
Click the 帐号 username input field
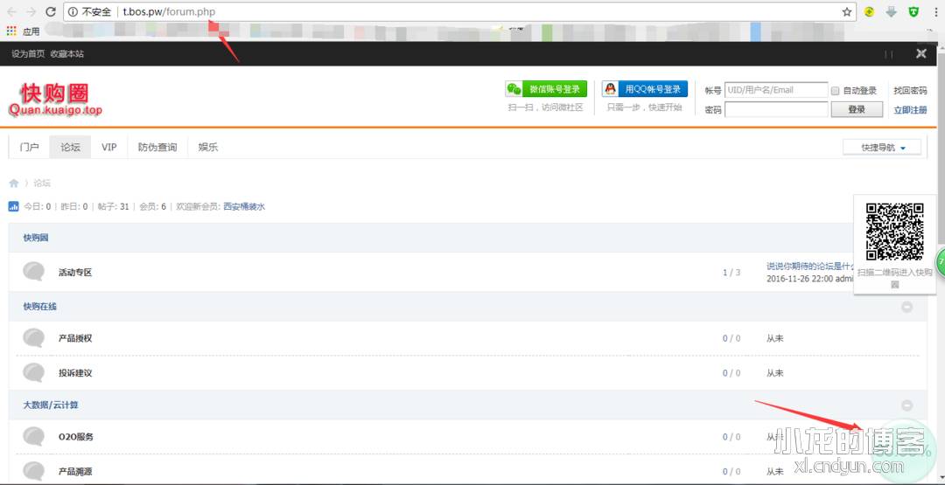coord(775,90)
